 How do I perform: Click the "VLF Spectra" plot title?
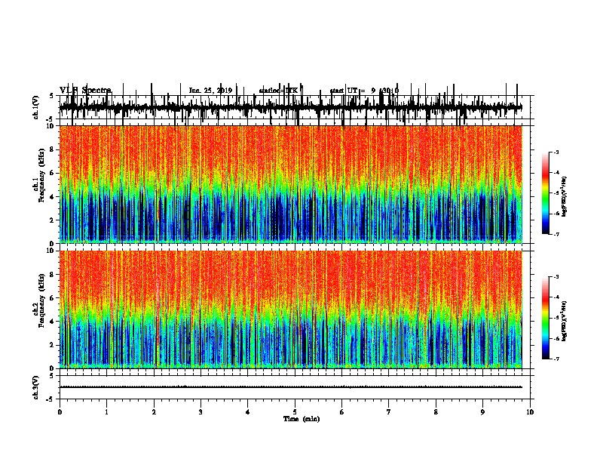point(86,91)
